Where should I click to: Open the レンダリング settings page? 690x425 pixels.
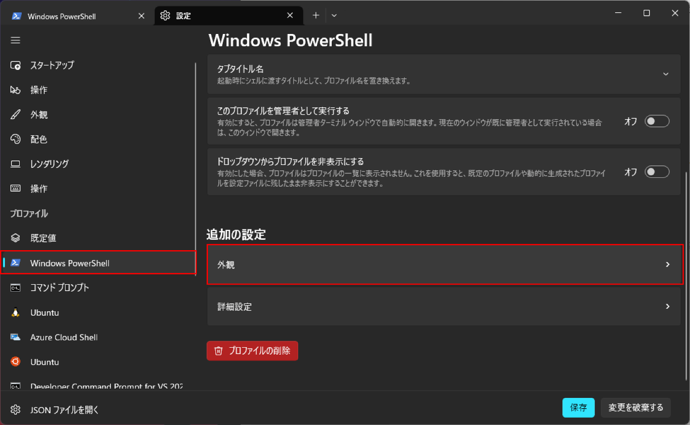[x=98, y=164]
